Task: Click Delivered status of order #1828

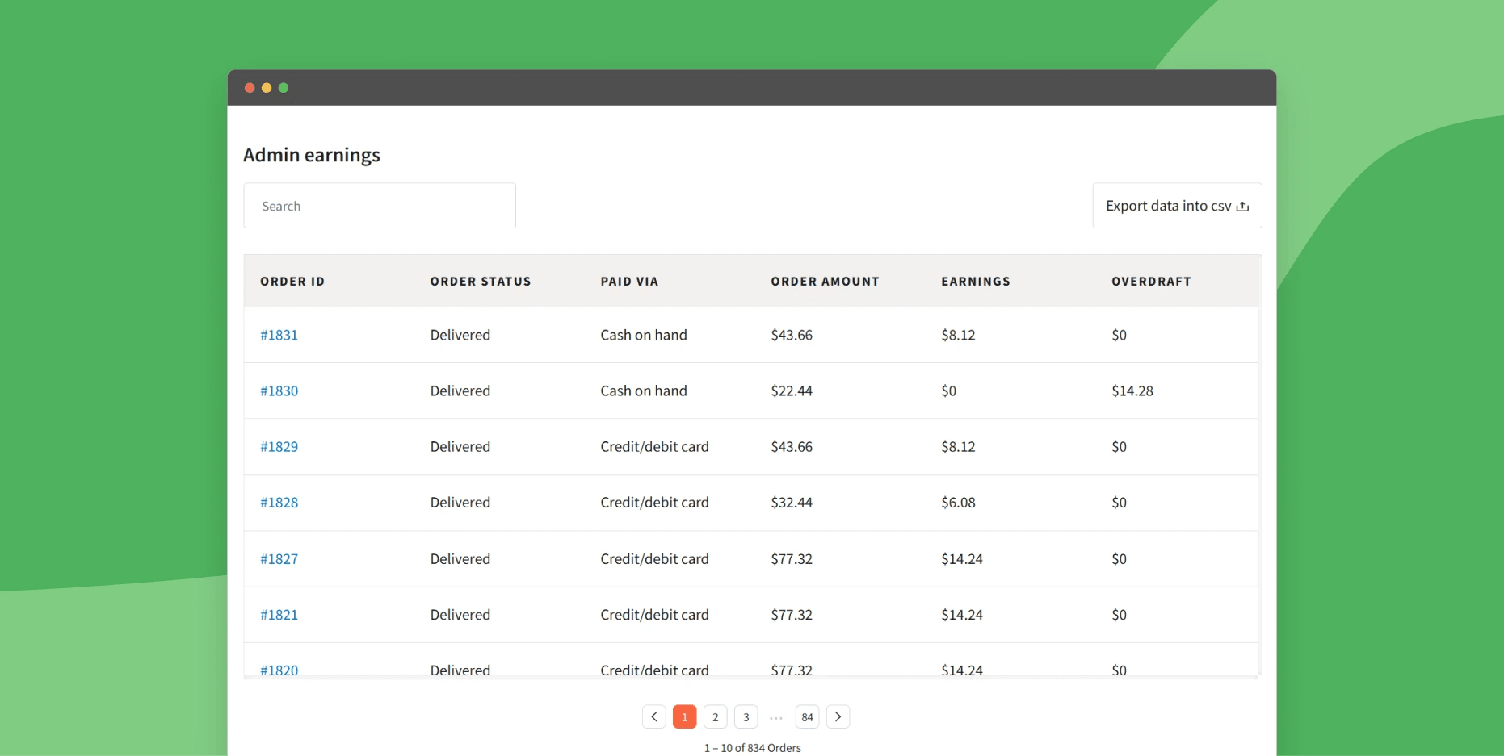Action: (460, 502)
